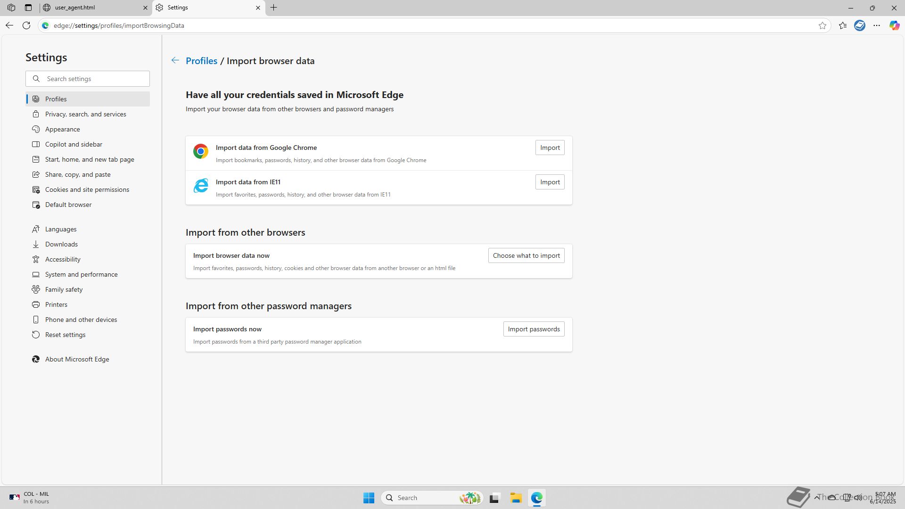Click Import passwords button

pos(534,329)
